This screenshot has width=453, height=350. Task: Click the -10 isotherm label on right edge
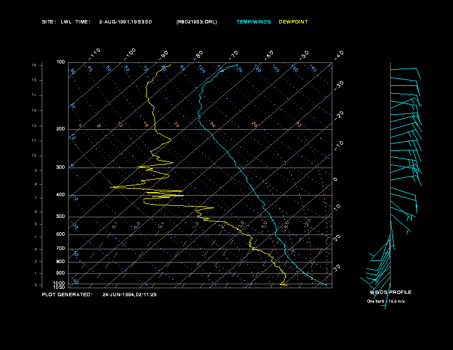click(x=339, y=145)
